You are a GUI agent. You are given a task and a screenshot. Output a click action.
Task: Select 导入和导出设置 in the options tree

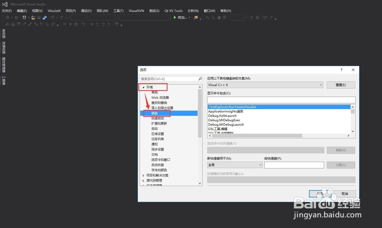pos(162,108)
